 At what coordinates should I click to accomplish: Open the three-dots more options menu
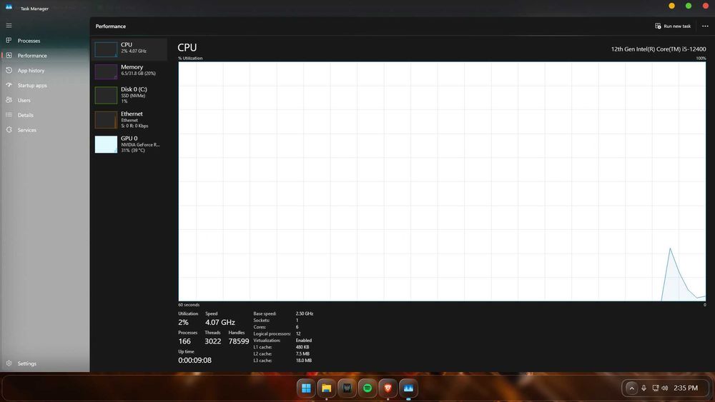[x=705, y=26]
